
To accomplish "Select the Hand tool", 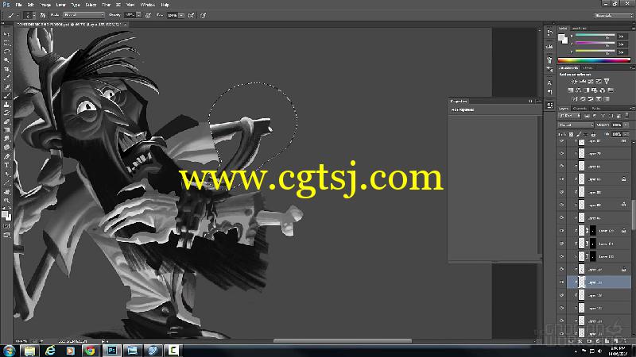I will tap(6, 191).
